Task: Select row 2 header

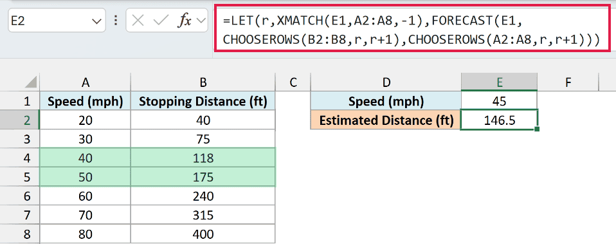Action: (20, 120)
